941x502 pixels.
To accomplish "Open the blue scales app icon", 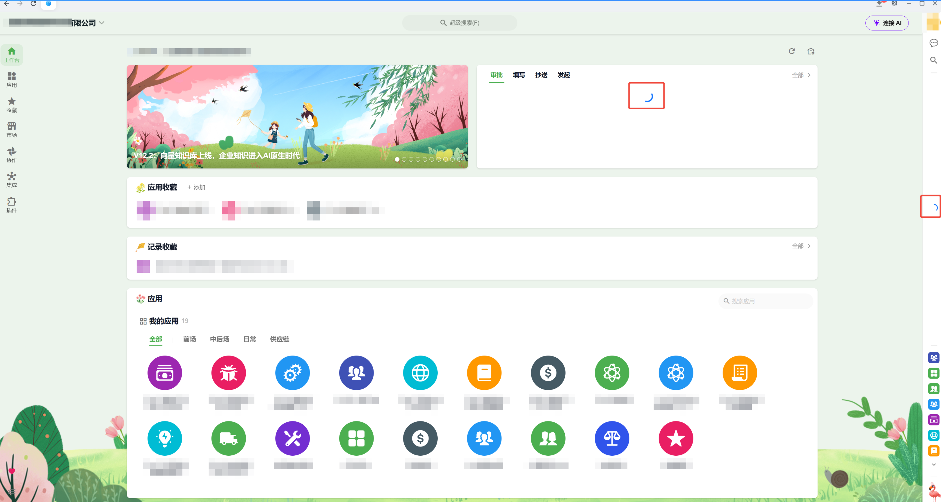I will pos(612,438).
